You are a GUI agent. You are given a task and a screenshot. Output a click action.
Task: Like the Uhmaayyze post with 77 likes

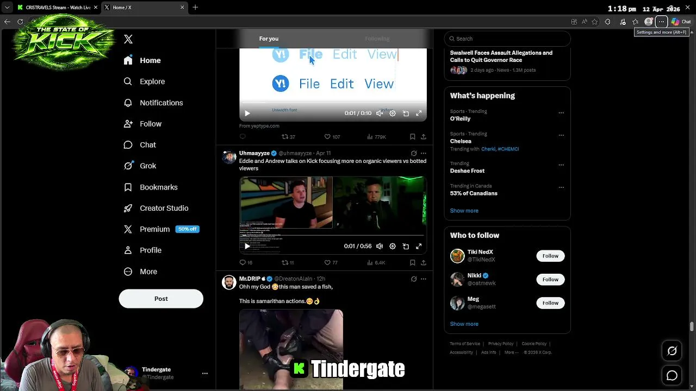click(x=331, y=262)
